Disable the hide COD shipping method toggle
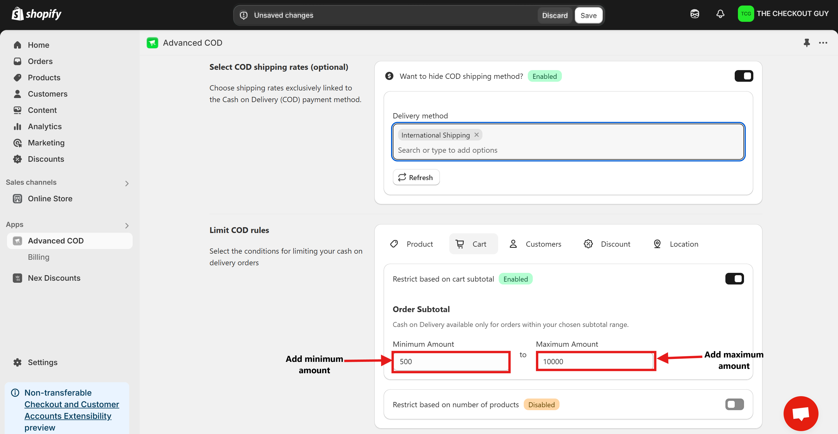Image resolution: width=838 pixels, height=434 pixels. 744,76
